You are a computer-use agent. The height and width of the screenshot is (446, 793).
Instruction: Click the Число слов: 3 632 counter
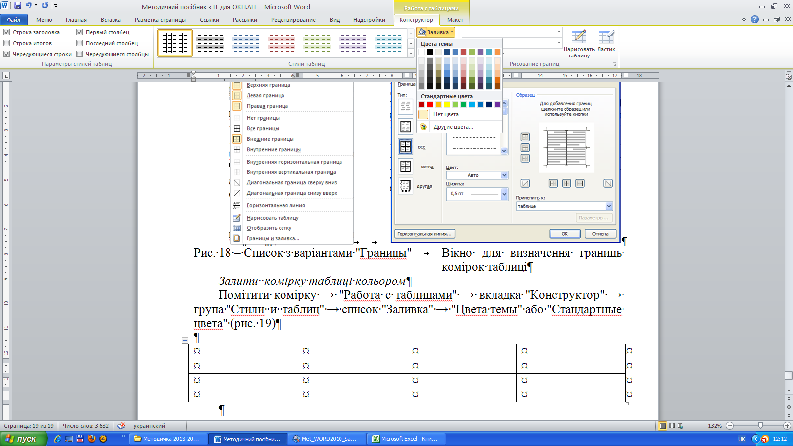tap(86, 426)
